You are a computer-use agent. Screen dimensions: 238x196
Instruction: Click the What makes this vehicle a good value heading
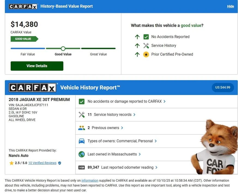[167, 26]
